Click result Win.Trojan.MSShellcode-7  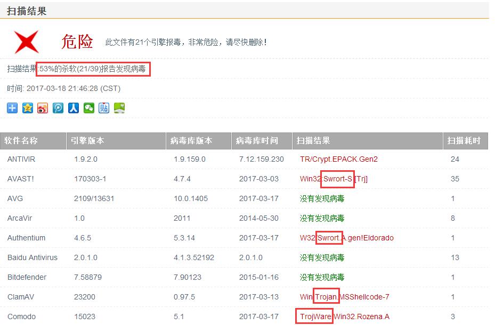344,297
